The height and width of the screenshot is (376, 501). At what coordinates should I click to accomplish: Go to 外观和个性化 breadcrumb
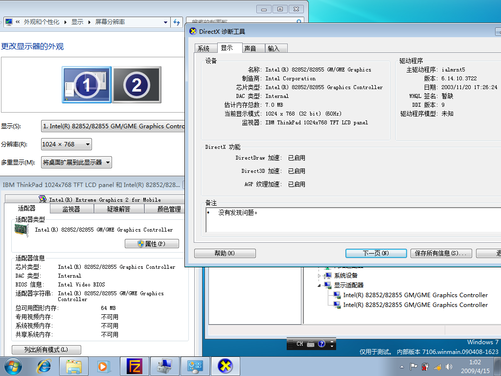pos(42,22)
